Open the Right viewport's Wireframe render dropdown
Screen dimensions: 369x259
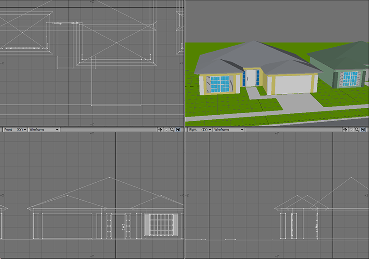coord(228,130)
